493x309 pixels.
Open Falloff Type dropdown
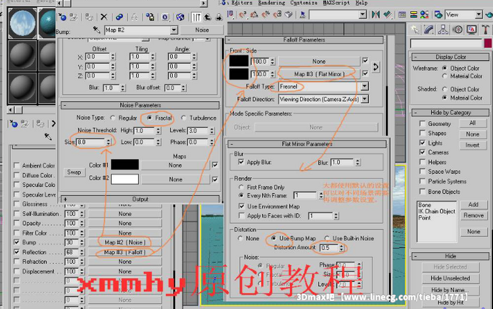[x=364, y=86]
